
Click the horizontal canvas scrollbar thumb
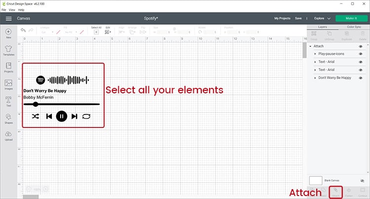(31, 197)
